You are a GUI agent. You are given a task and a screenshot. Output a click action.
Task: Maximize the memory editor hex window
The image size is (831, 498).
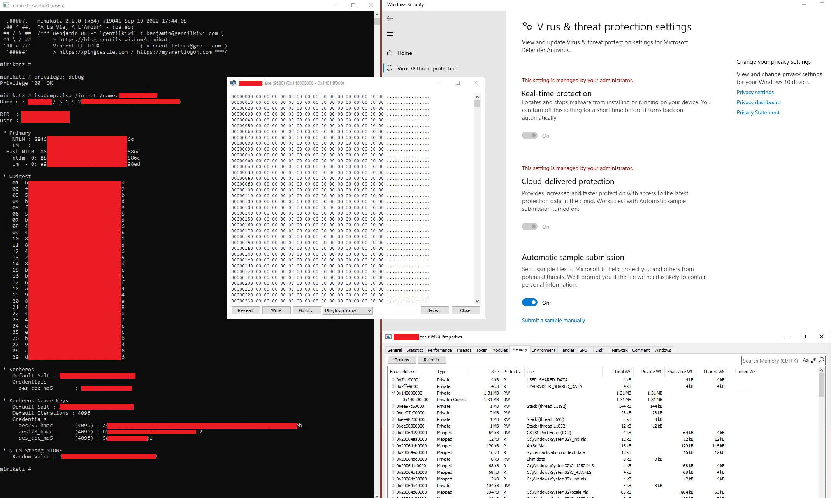[x=458, y=83]
